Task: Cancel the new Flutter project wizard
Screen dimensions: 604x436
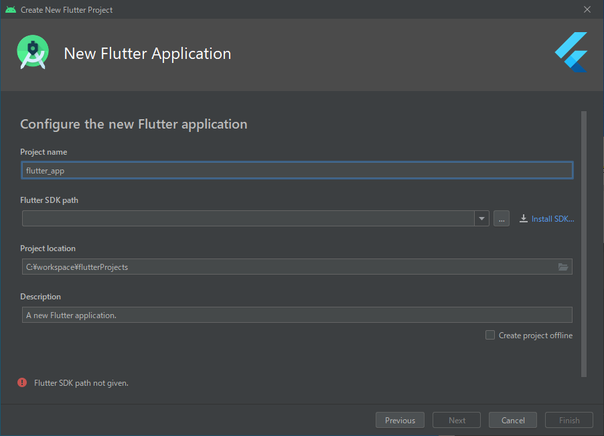Action: [513, 420]
